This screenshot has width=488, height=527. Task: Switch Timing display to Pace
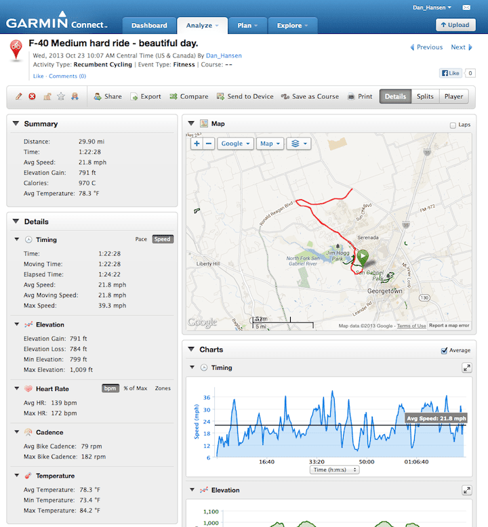pos(141,239)
